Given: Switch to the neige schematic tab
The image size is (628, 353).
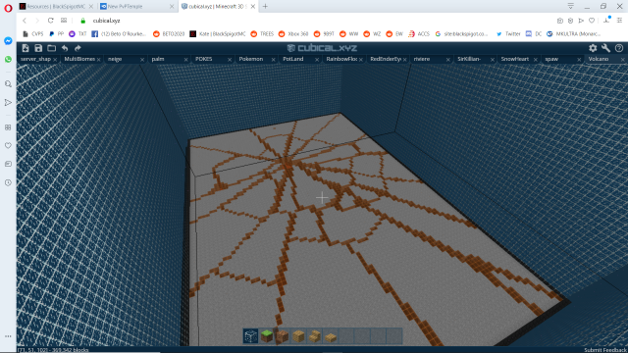Looking at the screenshot, I should tap(115, 59).
